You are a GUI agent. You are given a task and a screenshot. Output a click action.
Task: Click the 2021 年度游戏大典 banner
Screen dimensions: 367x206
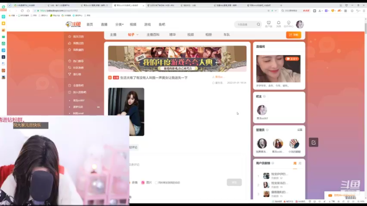[177, 59]
